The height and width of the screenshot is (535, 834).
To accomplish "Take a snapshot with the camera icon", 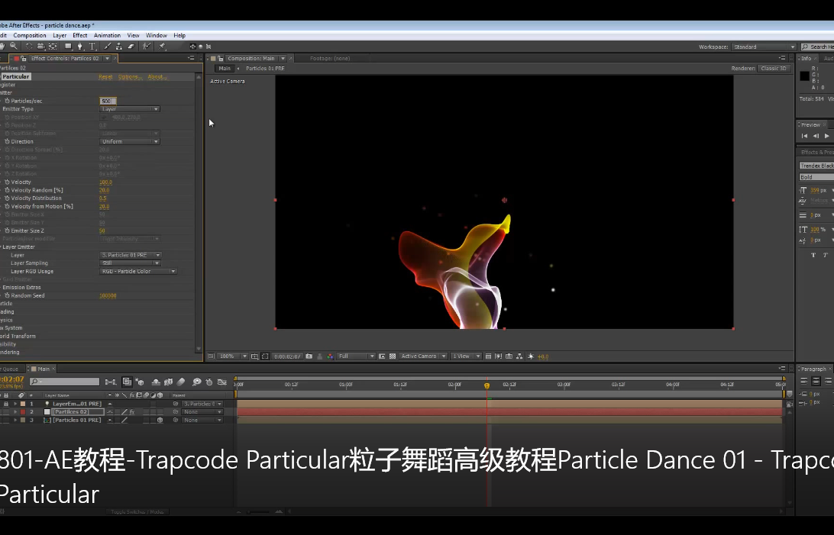I will click(x=309, y=356).
